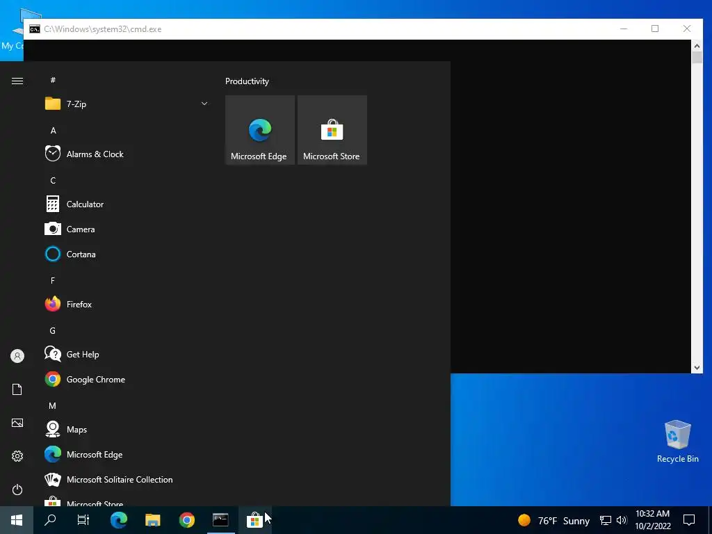Open the weather widget 76°F Sunny
This screenshot has width=712, height=534.
point(554,520)
